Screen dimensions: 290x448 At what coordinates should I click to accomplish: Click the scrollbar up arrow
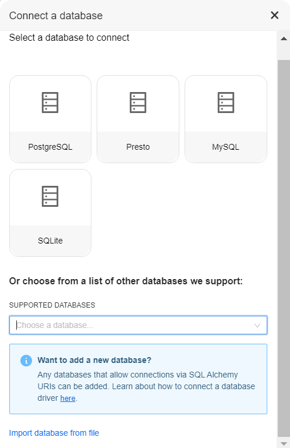pyautogui.click(x=284, y=38)
